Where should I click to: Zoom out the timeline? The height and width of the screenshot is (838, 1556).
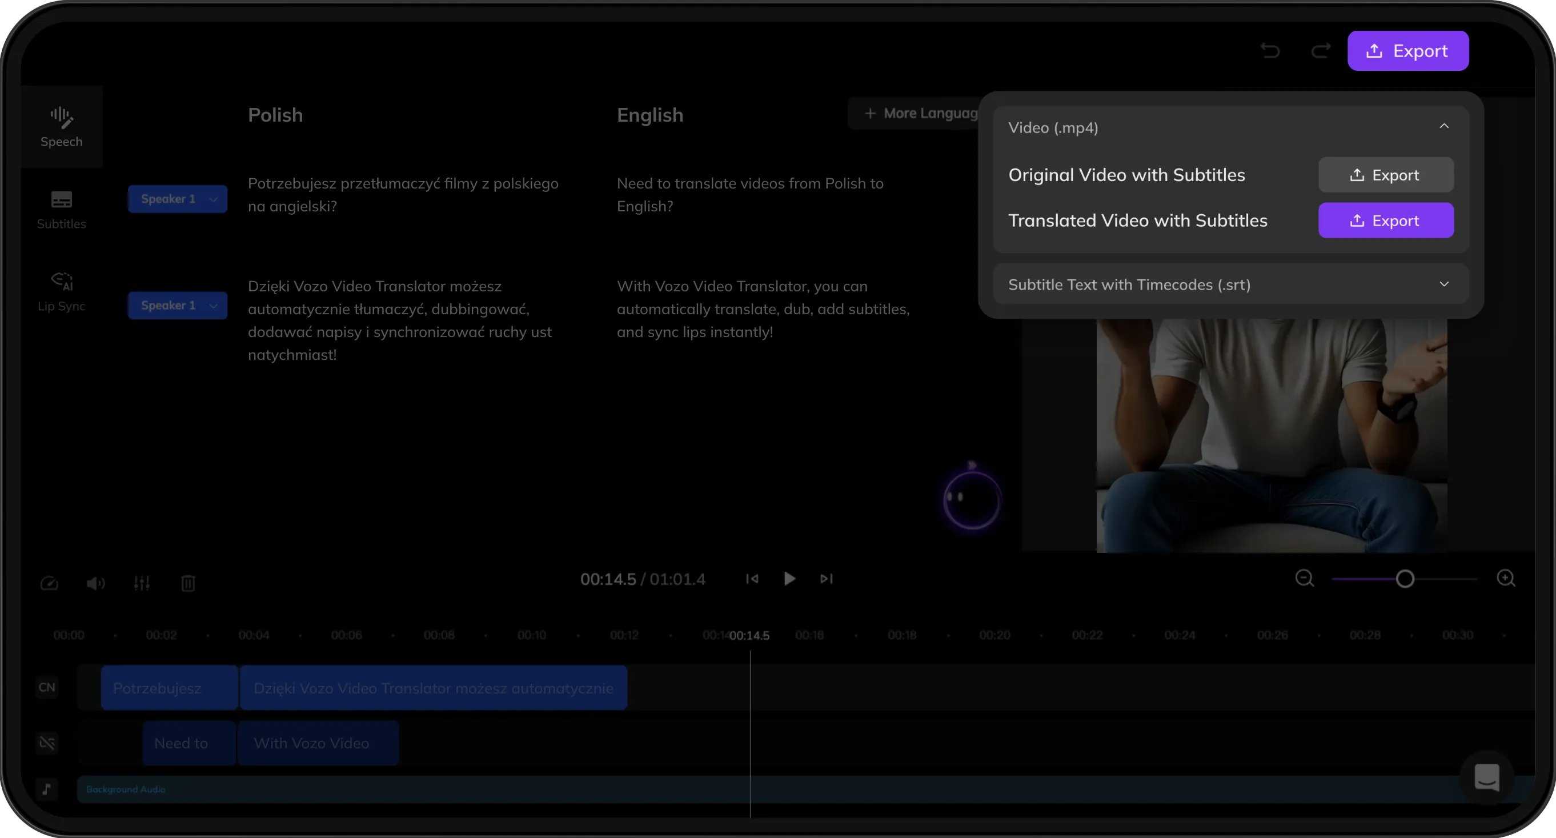tap(1305, 579)
